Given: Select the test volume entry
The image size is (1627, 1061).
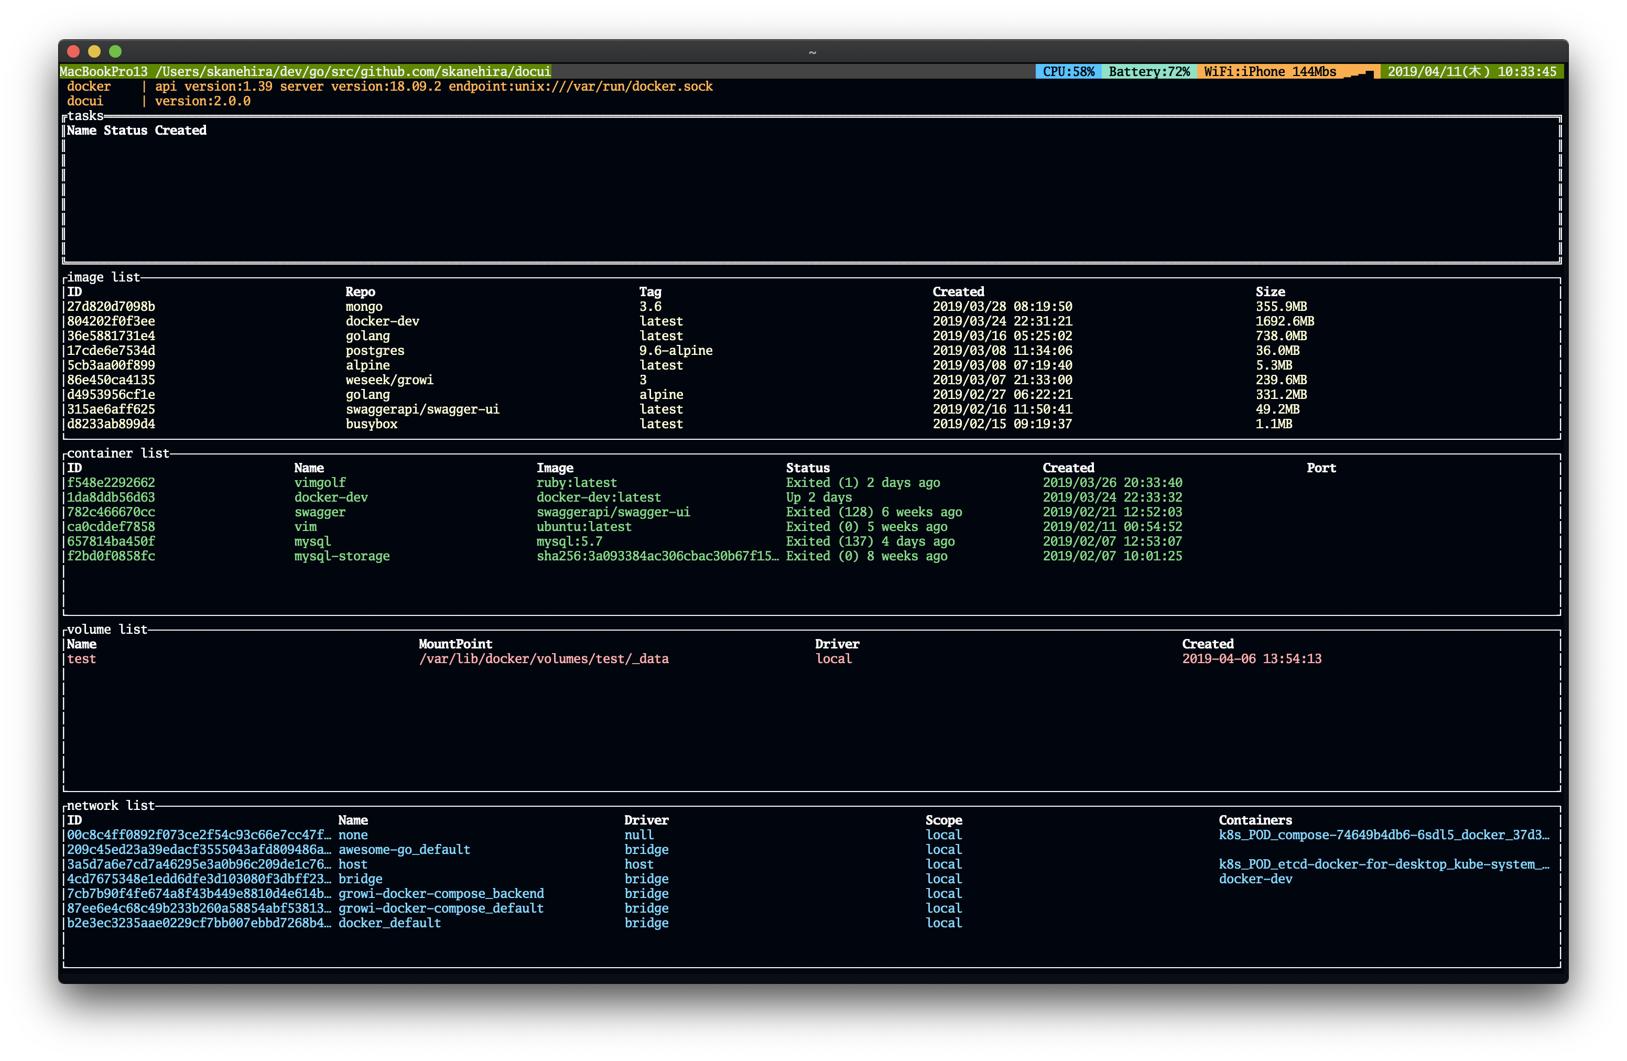Looking at the screenshot, I should [x=81, y=658].
